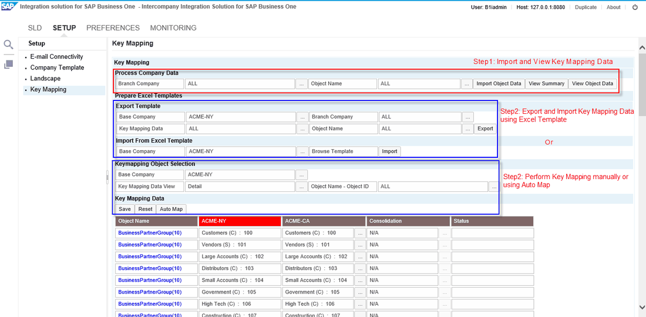The image size is (646, 317).
Task: Click ACME-NY cell High Tech (C) : 106
Action: pos(240,304)
